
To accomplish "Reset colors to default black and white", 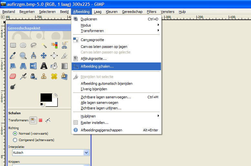I will 42,105.
